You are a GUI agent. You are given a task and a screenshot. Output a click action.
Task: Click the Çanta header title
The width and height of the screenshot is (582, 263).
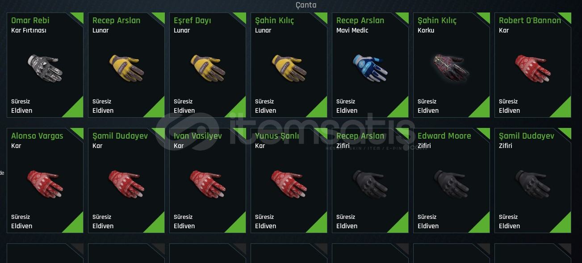306,5
